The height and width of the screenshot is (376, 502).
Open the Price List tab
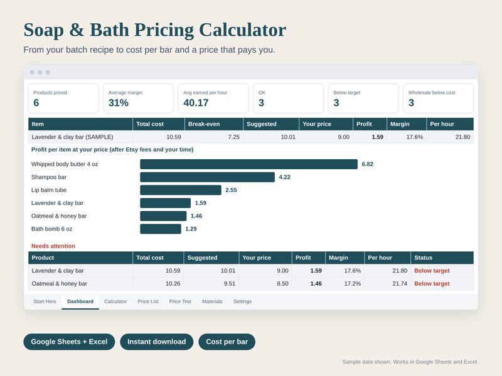coord(148,301)
